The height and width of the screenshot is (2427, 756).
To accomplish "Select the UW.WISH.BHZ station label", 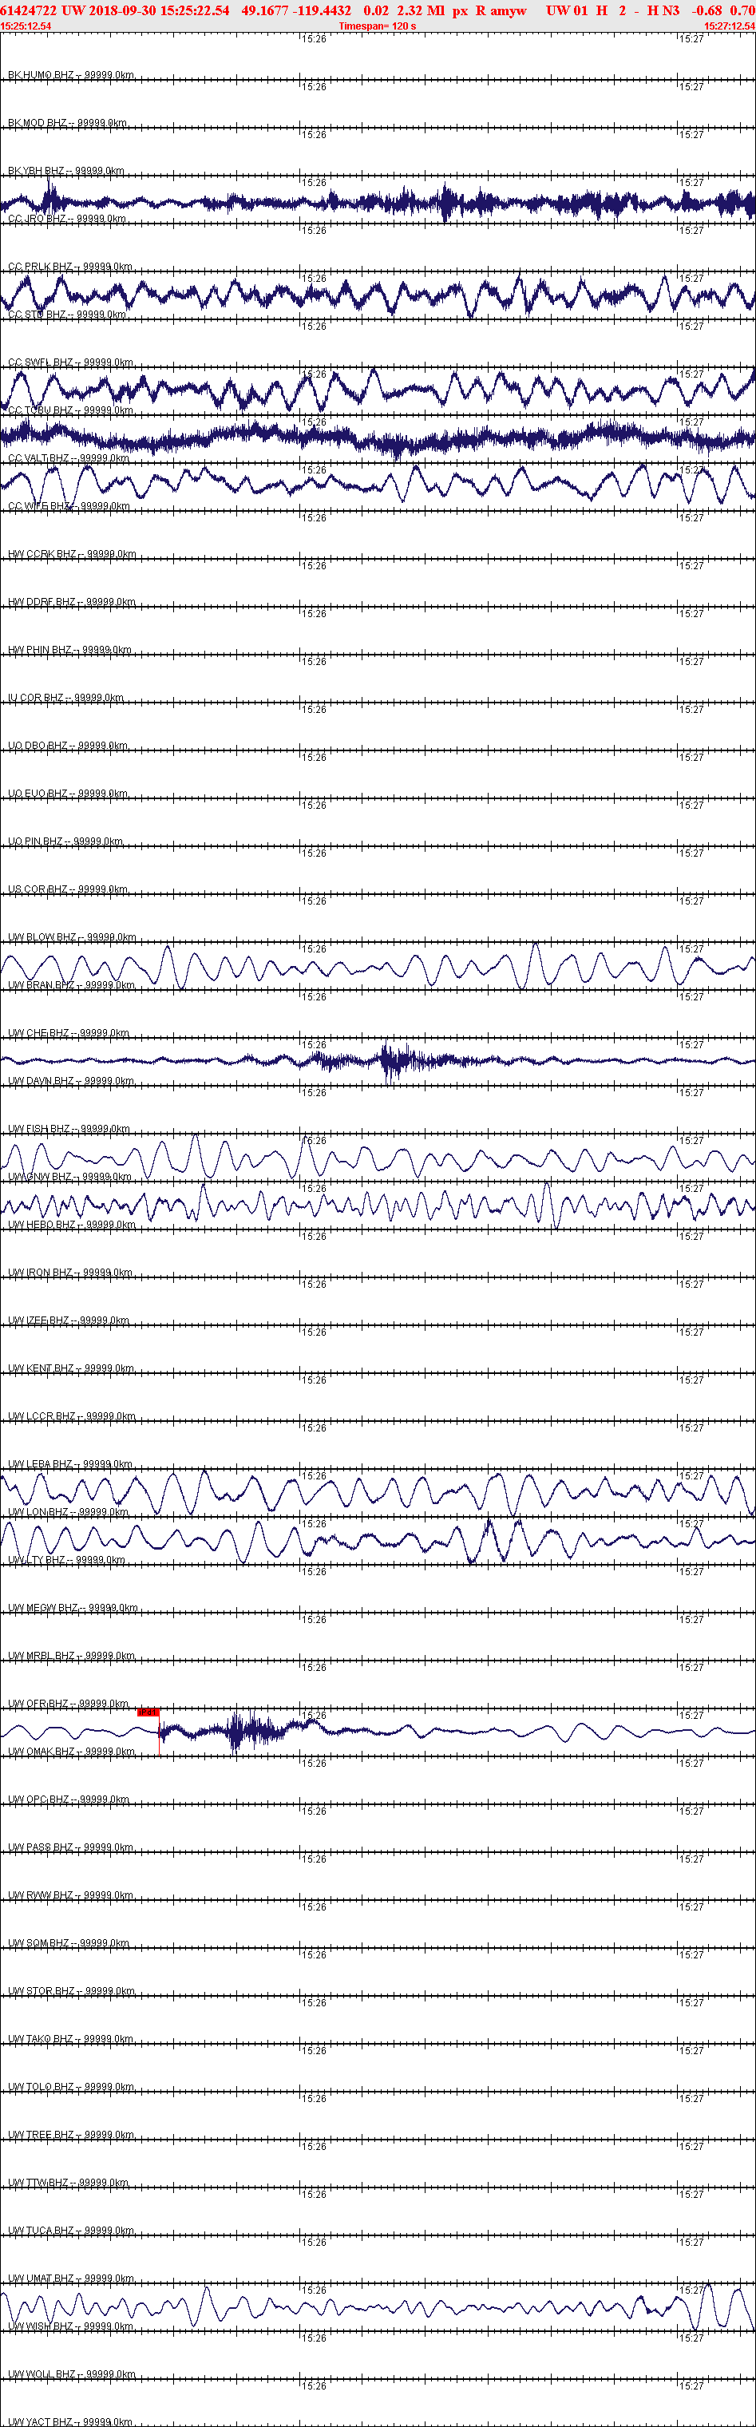I will click(x=71, y=2326).
